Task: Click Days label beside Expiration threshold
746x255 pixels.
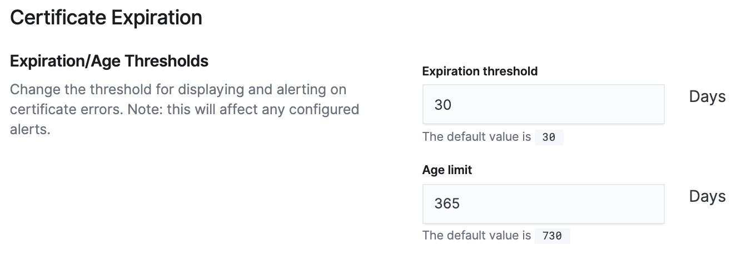Action: point(707,97)
